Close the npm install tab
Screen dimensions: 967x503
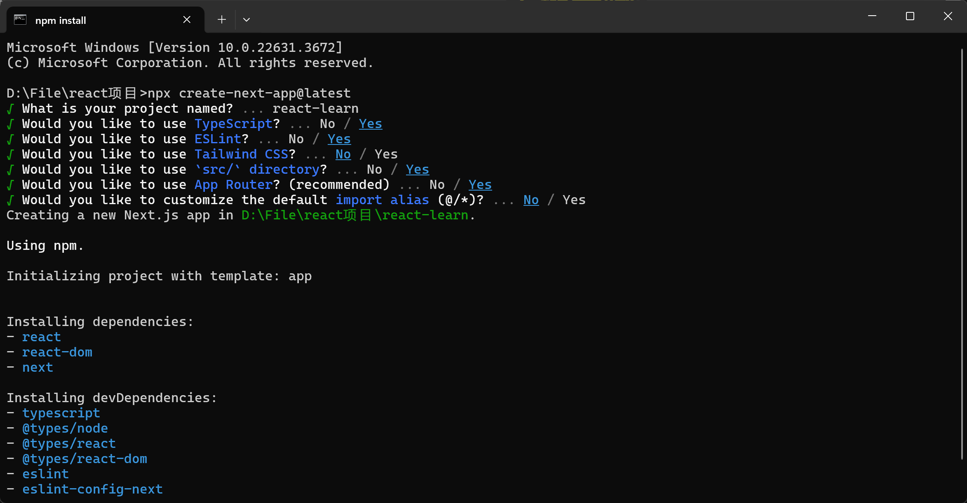[187, 20]
